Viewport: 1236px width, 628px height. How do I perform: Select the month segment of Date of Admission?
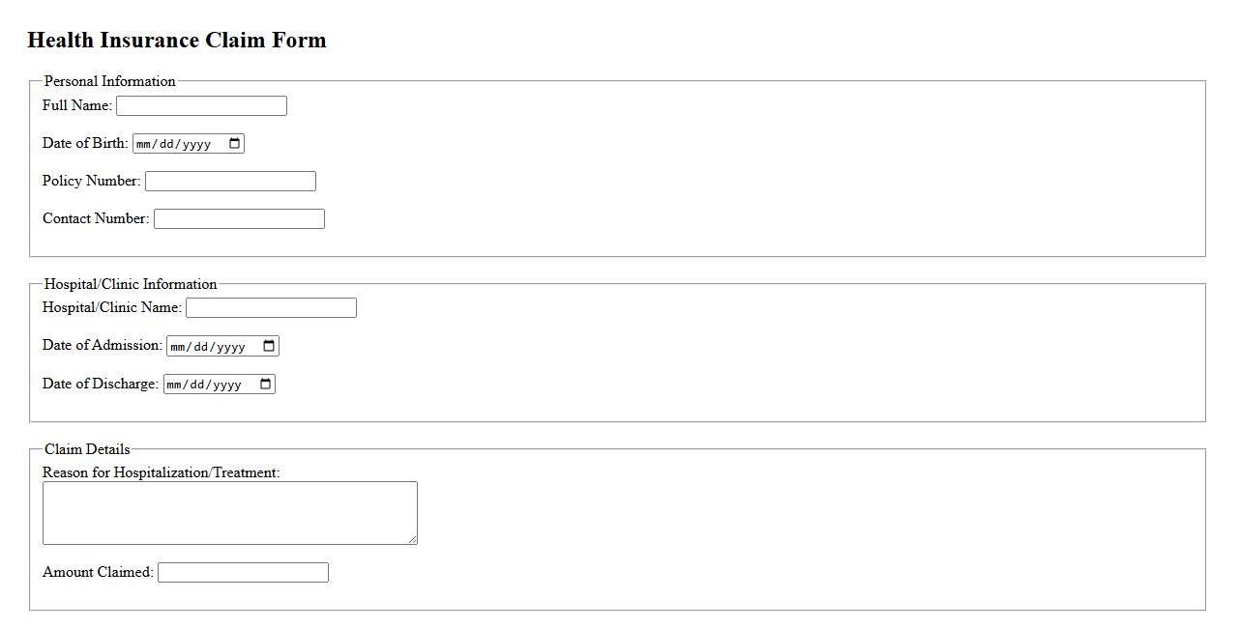point(179,346)
